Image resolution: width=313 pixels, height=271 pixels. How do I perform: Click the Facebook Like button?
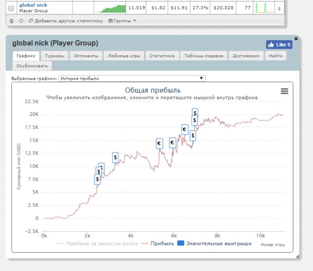click(279, 45)
